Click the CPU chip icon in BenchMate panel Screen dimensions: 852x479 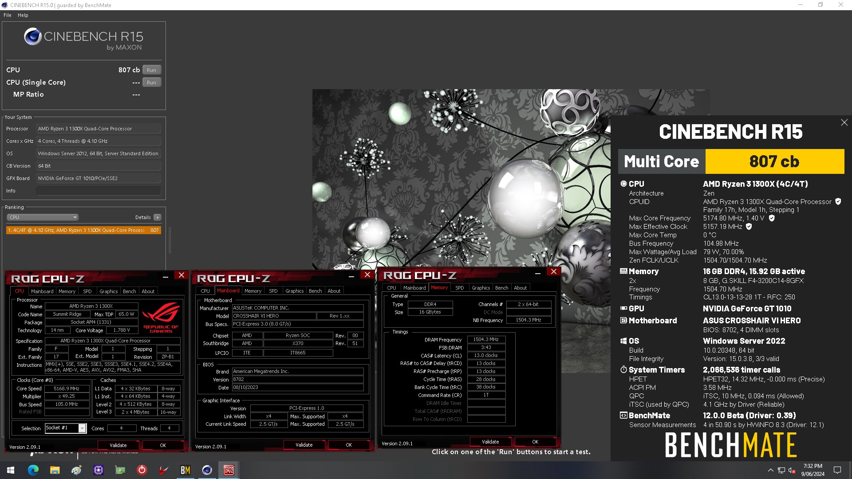[x=623, y=184]
